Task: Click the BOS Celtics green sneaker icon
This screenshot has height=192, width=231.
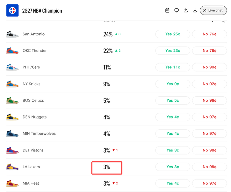Action: [13, 100]
